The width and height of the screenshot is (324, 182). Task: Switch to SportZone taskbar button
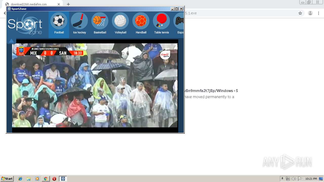63,179
